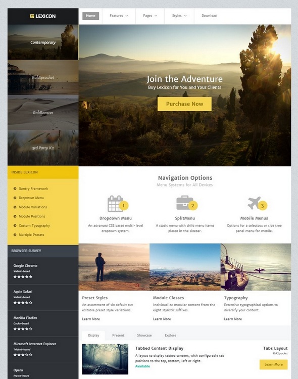Select the RokSprocket slide thumbnail
This screenshot has width=298, height=379.
[43, 77]
